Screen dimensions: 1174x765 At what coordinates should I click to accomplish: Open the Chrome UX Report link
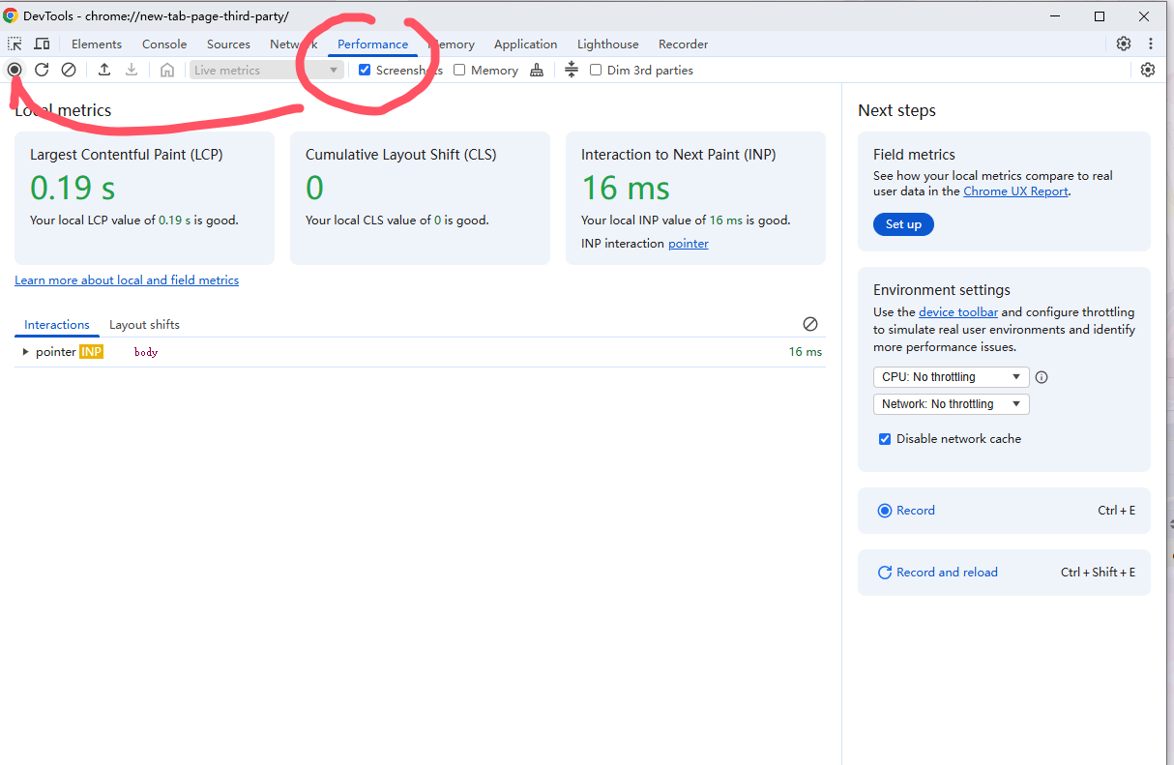click(1015, 191)
